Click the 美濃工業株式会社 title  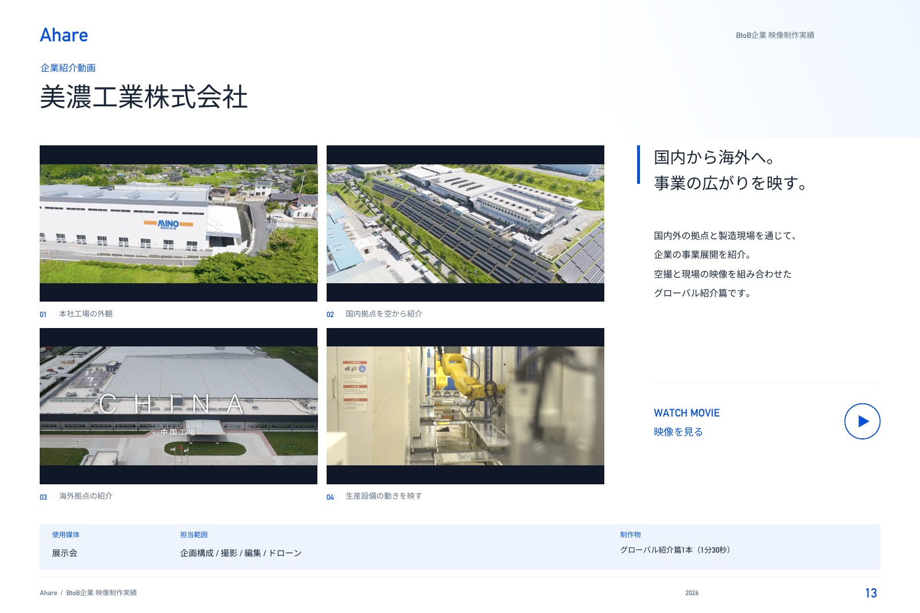pos(144,97)
